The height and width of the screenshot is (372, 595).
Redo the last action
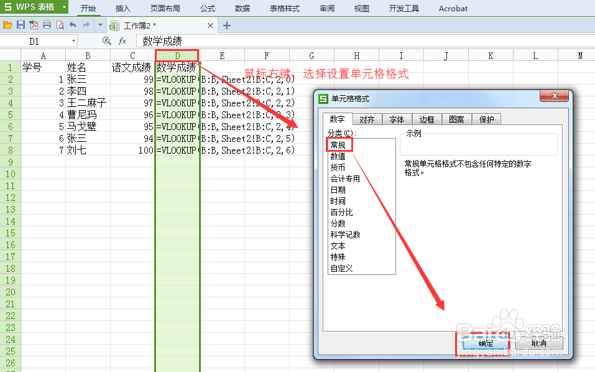[x=86, y=24]
